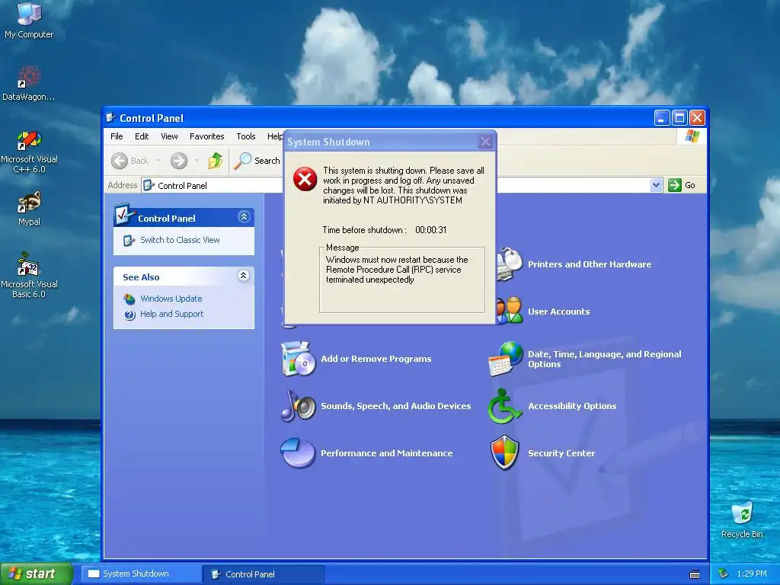Open the Address bar dropdown

click(x=656, y=185)
